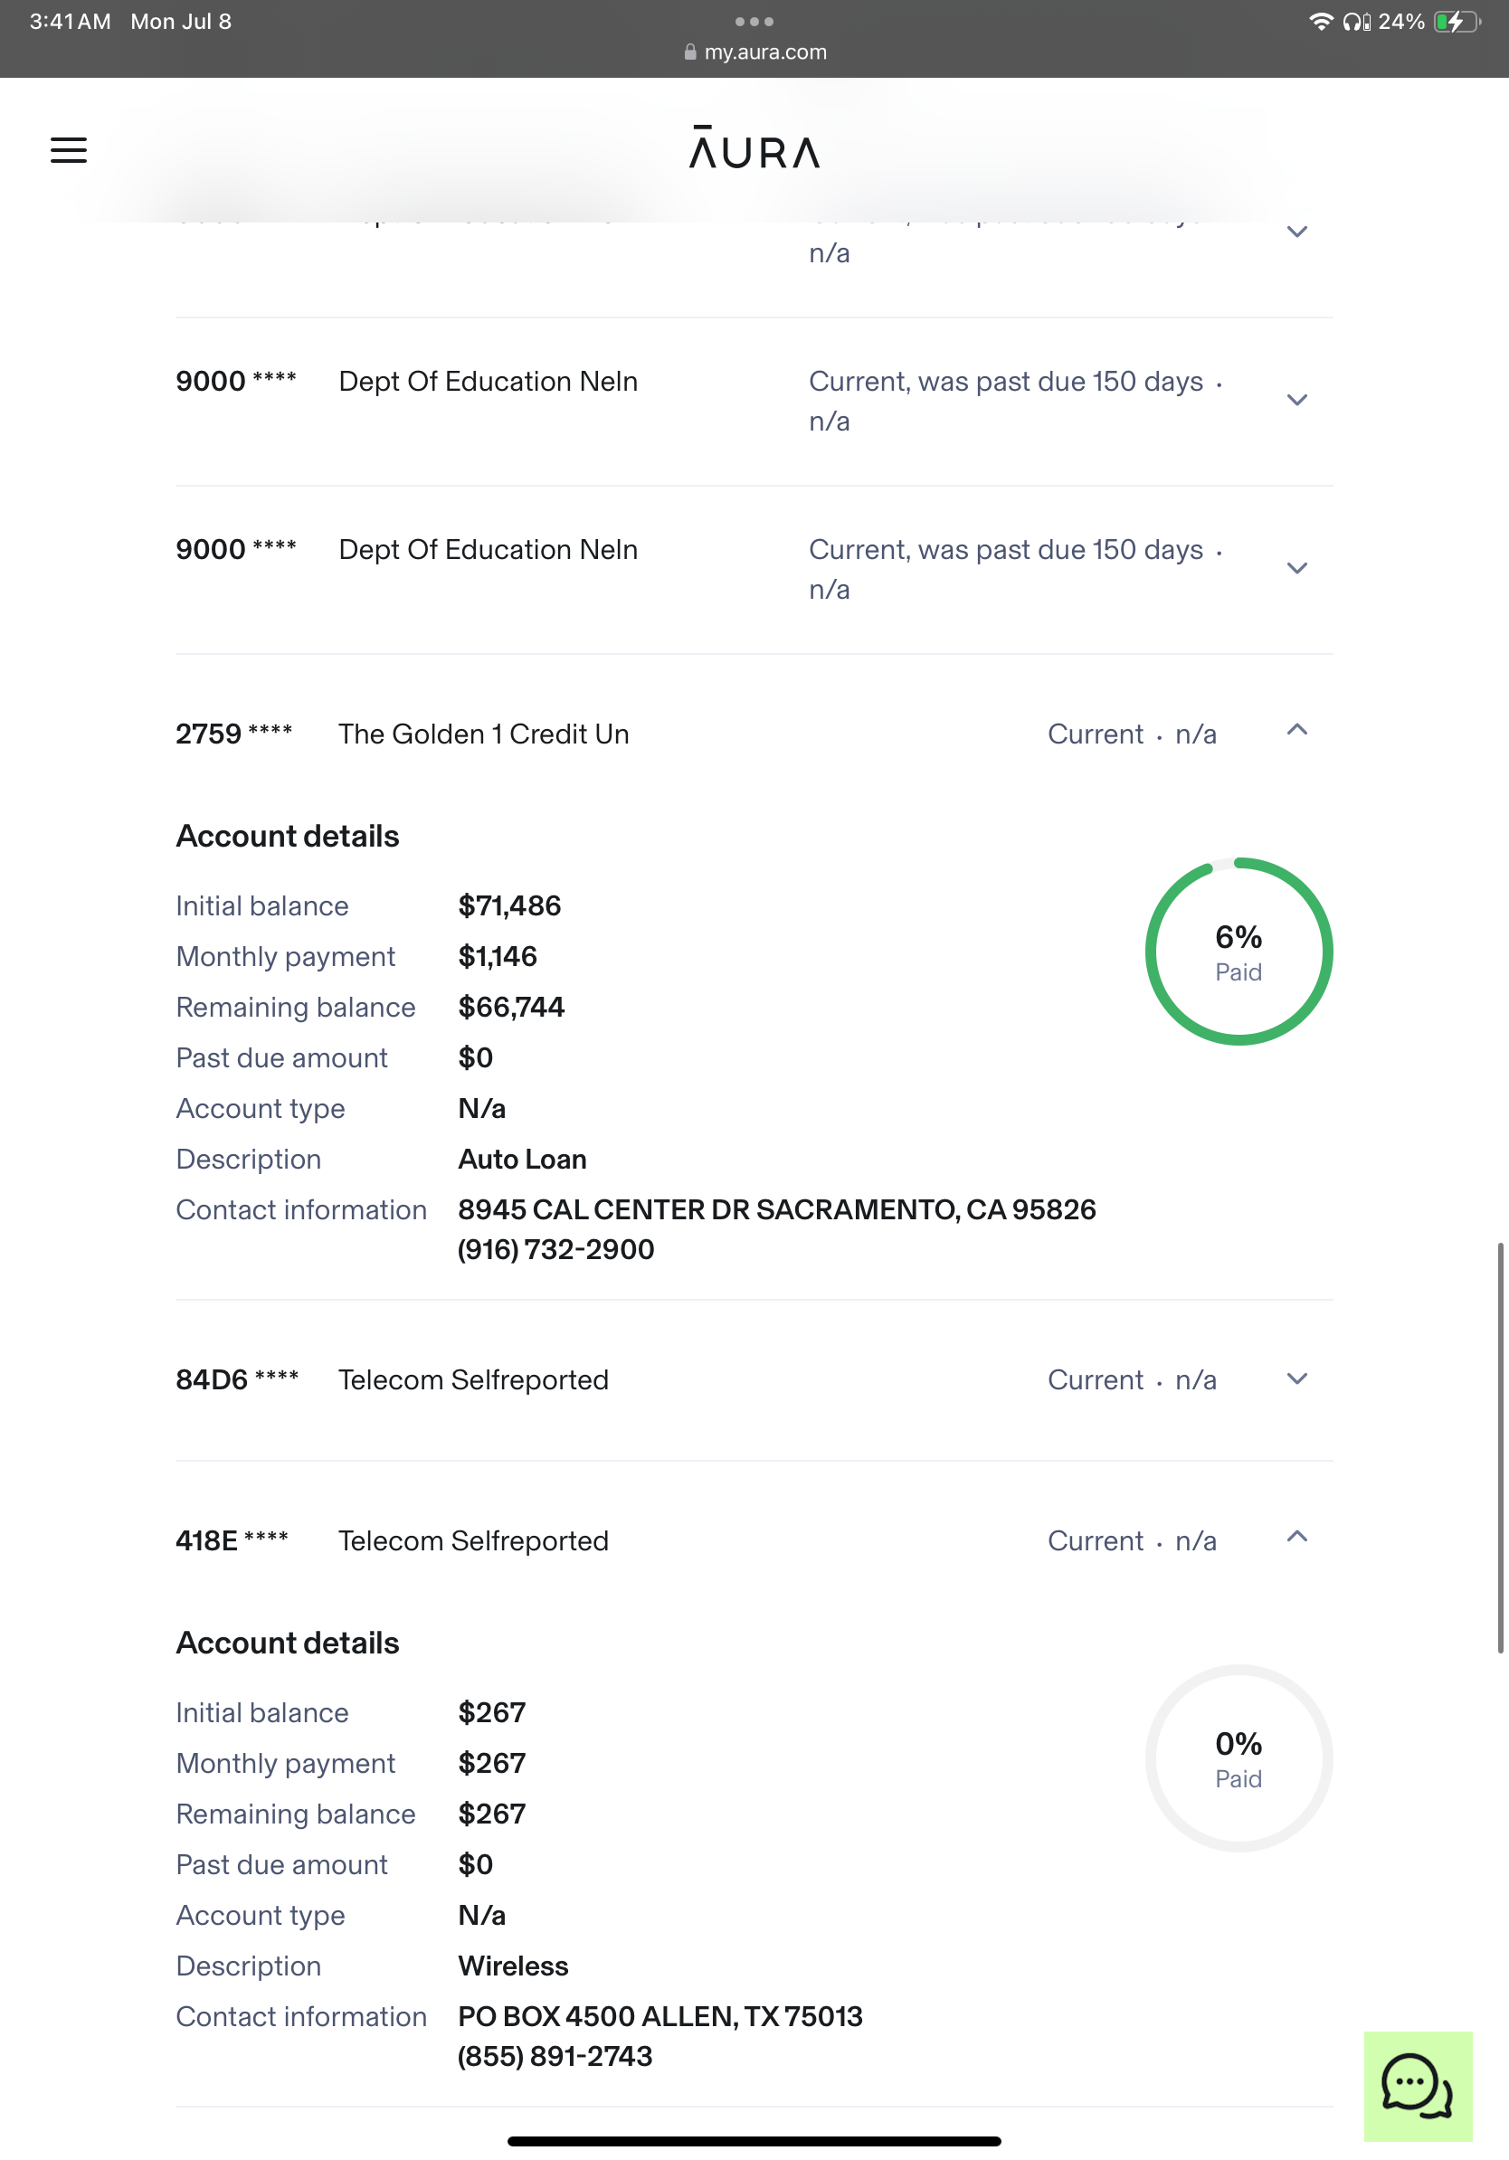
Task: Click the Sacramento contact address text
Action: (x=777, y=1210)
